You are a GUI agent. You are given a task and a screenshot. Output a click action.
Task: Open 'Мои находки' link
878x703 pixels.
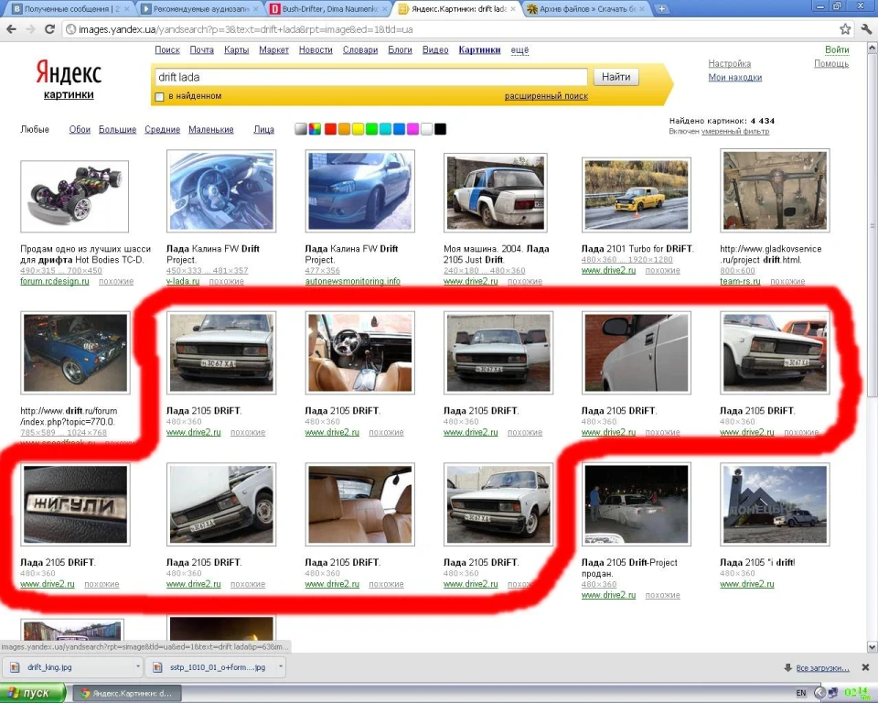tap(734, 78)
